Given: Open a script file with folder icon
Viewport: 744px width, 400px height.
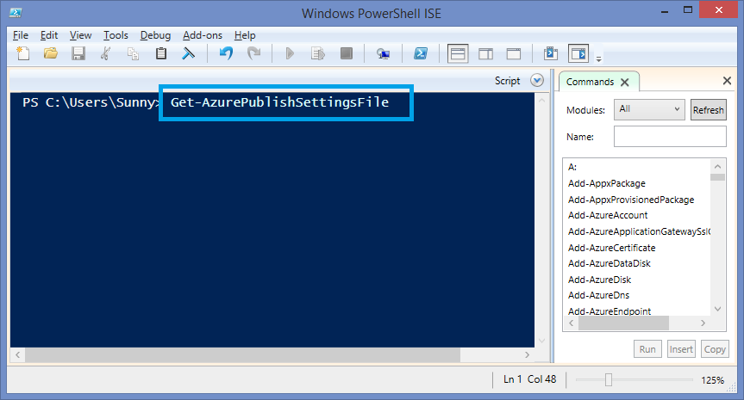Looking at the screenshot, I should coord(51,53).
